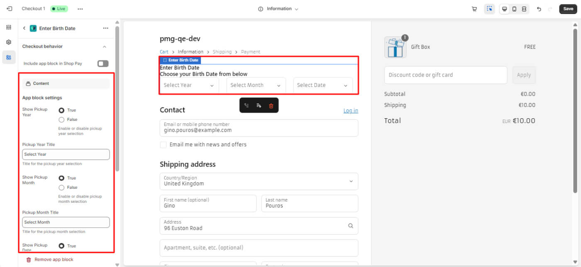
Task: Open the Settings gear in left sidebar
Action: coord(9,42)
